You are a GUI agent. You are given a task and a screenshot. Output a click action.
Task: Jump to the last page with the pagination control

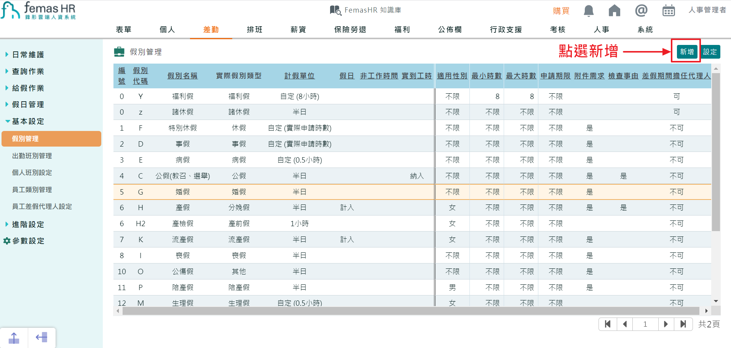tap(683, 324)
